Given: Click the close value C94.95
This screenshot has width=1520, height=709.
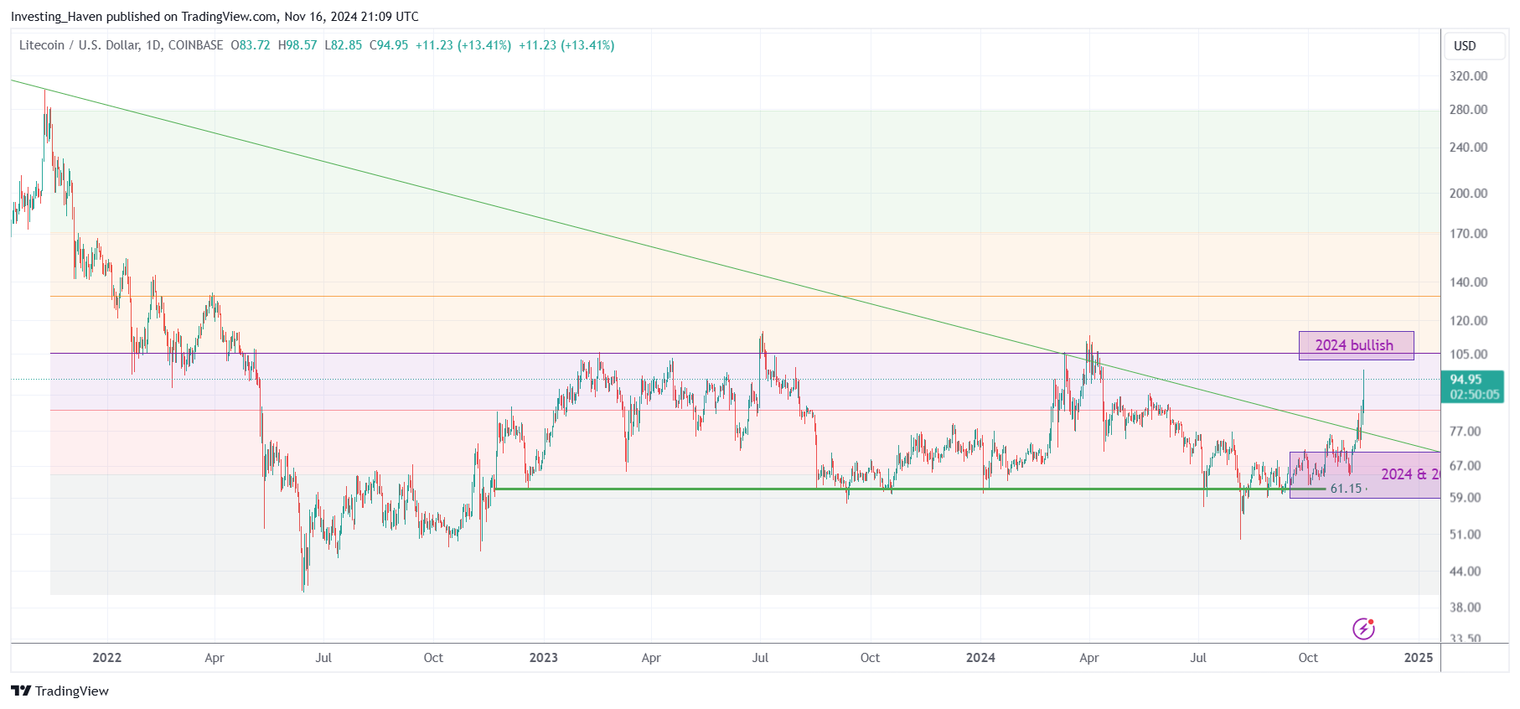Looking at the screenshot, I should [x=389, y=45].
